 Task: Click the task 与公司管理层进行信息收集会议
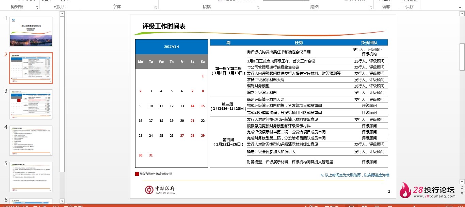click(x=273, y=67)
